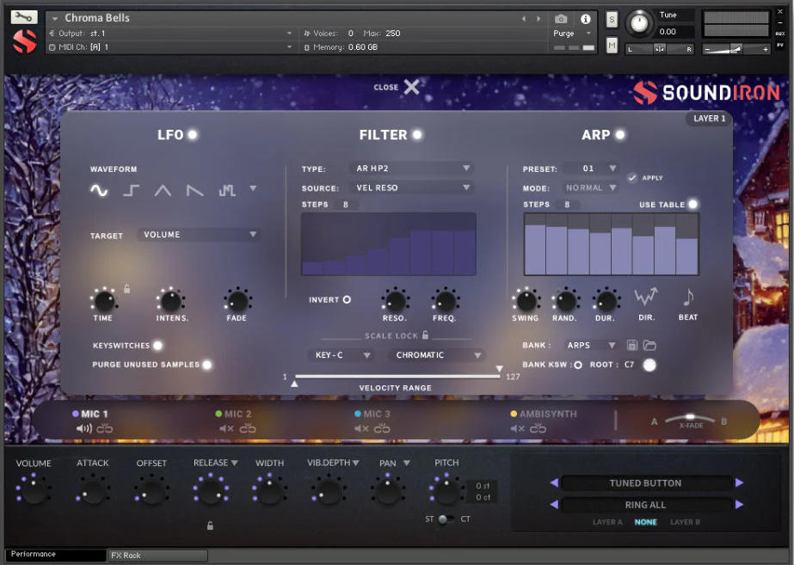Load an arp bank with the folder icon
Viewport: 794px width, 565px height.
coord(650,345)
